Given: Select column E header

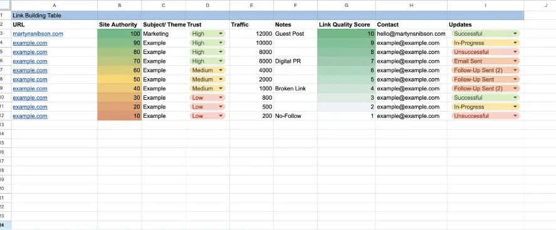Looking at the screenshot, I should (x=251, y=5).
